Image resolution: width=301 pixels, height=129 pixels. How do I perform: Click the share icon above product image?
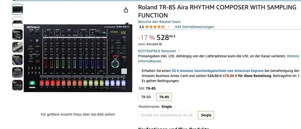(126, 10)
